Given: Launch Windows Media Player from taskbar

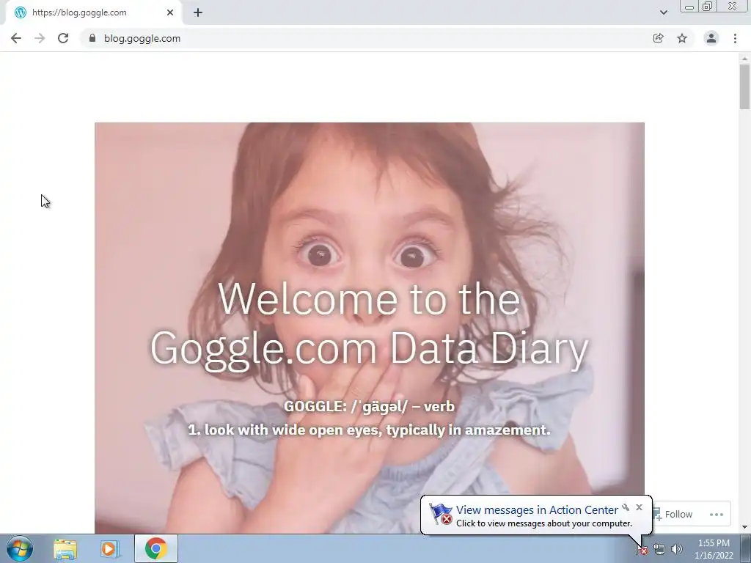Looking at the screenshot, I should tap(109, 549).
